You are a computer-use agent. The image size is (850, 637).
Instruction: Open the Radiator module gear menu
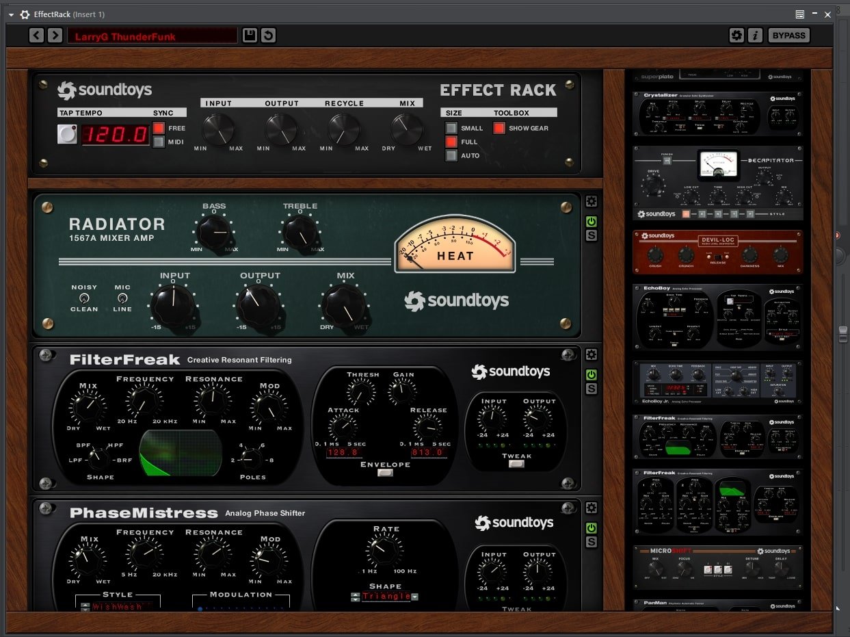[x=592, y=202]
